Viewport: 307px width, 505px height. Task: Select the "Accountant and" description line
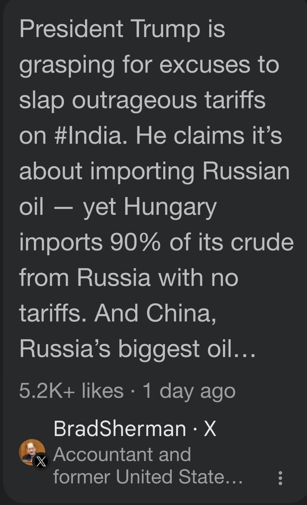122,454
